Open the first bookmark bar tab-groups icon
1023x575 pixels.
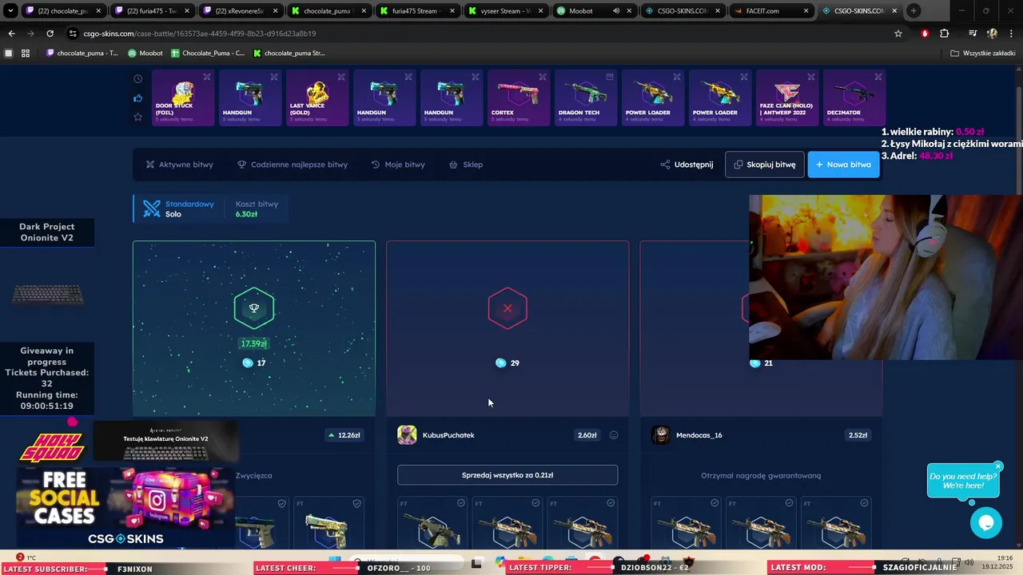[9, 54]
